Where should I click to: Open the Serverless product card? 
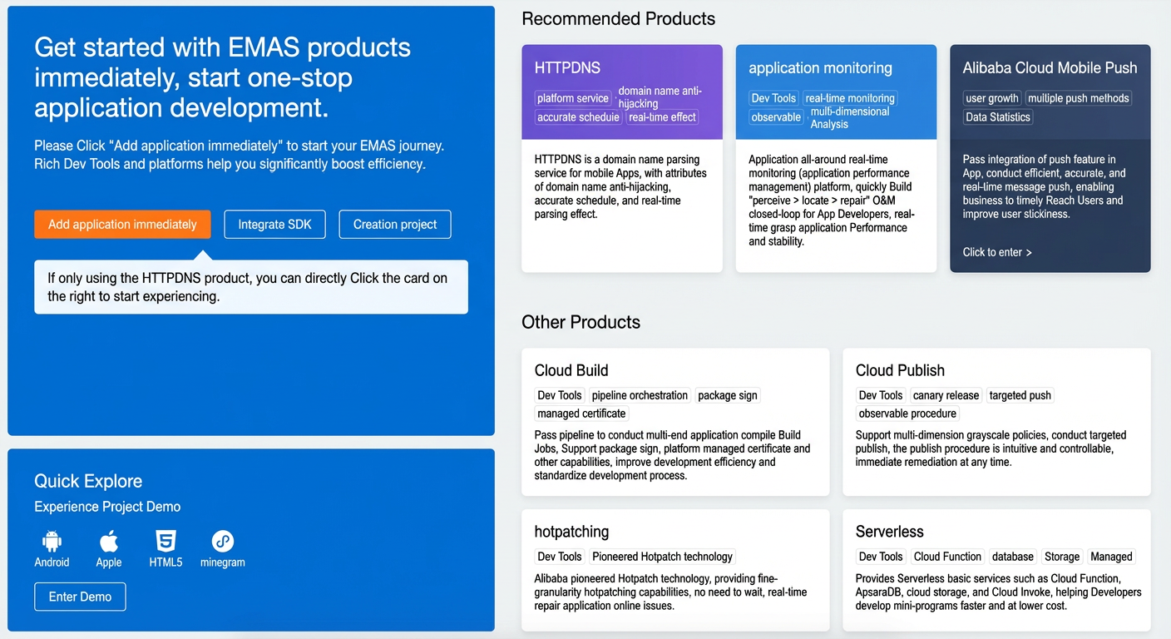coord(996,570)
